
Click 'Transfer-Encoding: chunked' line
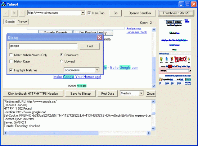(x=22, y=126)
